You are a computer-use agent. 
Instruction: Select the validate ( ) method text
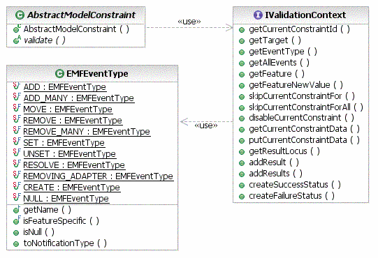coord(44,40)
